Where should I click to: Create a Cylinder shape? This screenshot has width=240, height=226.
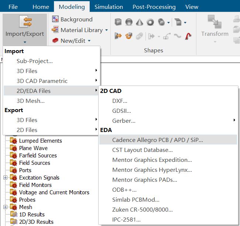click(161, 22)
